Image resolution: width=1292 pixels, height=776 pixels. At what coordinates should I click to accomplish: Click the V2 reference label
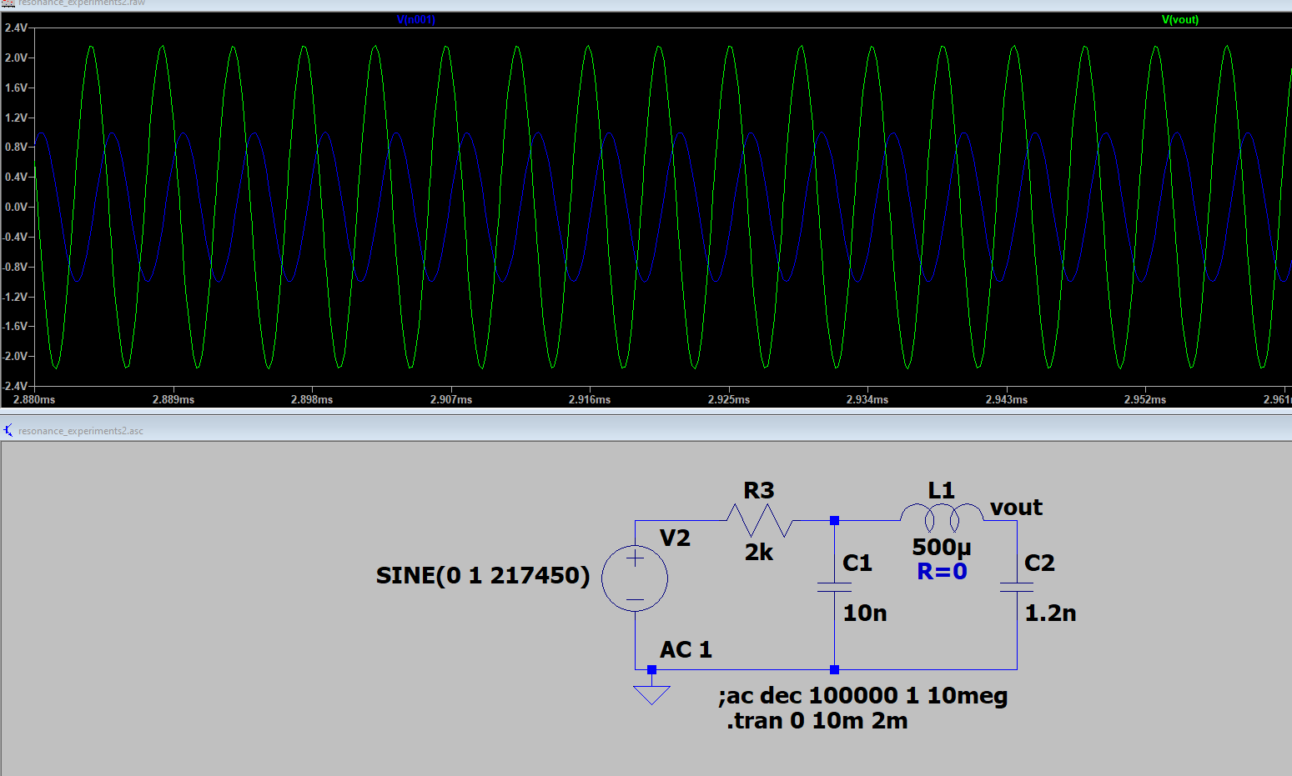click(x=675, y=538)
